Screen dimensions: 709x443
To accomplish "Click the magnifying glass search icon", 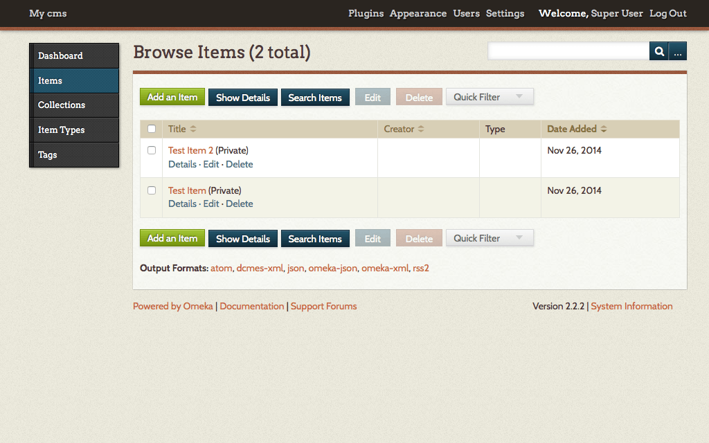I will (x=659, y=51).
